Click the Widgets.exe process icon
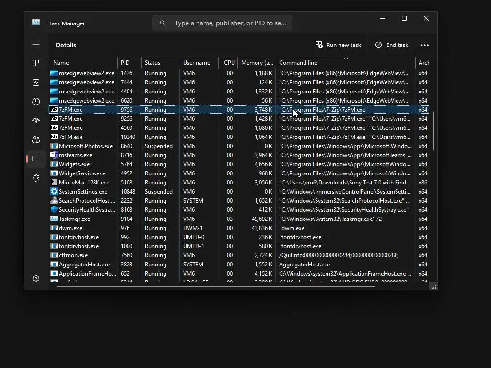The image size is (491, 368). (54, 164)
